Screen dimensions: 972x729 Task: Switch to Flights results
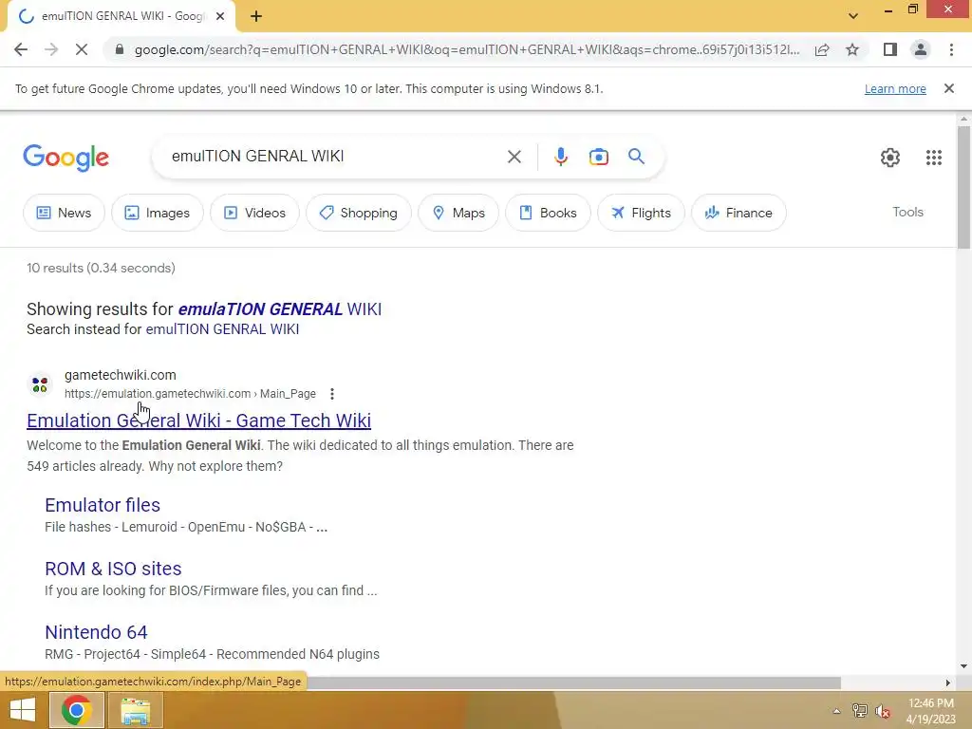coord(641,213)
